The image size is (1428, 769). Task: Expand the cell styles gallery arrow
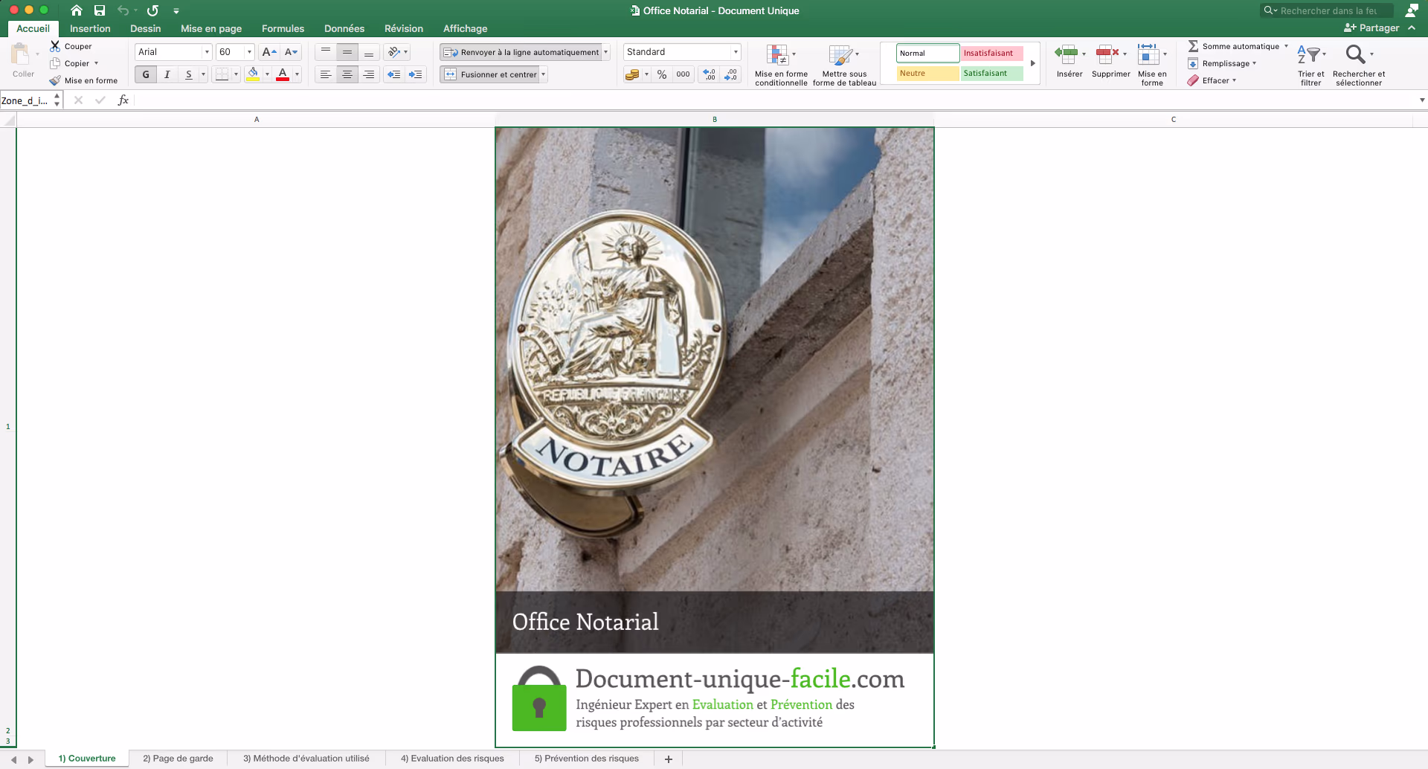(x=1033, y=63)
